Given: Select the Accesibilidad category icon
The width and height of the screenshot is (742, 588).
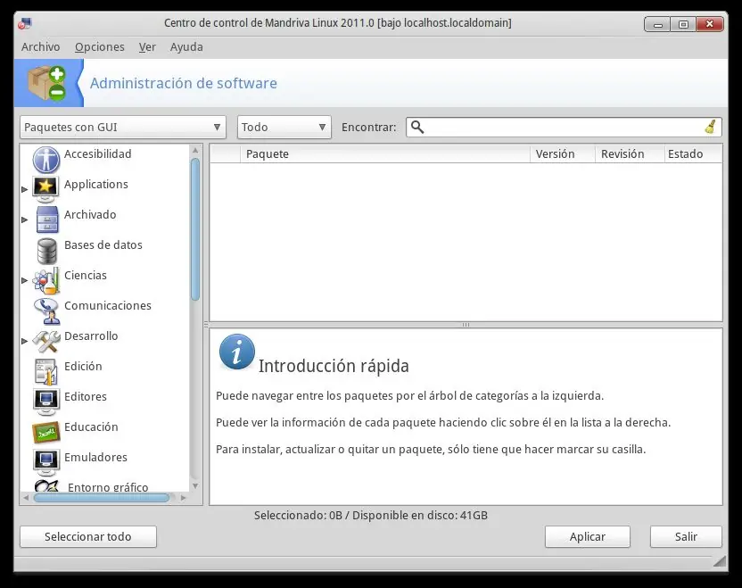Looking at the screenshot, I should 45,153.
